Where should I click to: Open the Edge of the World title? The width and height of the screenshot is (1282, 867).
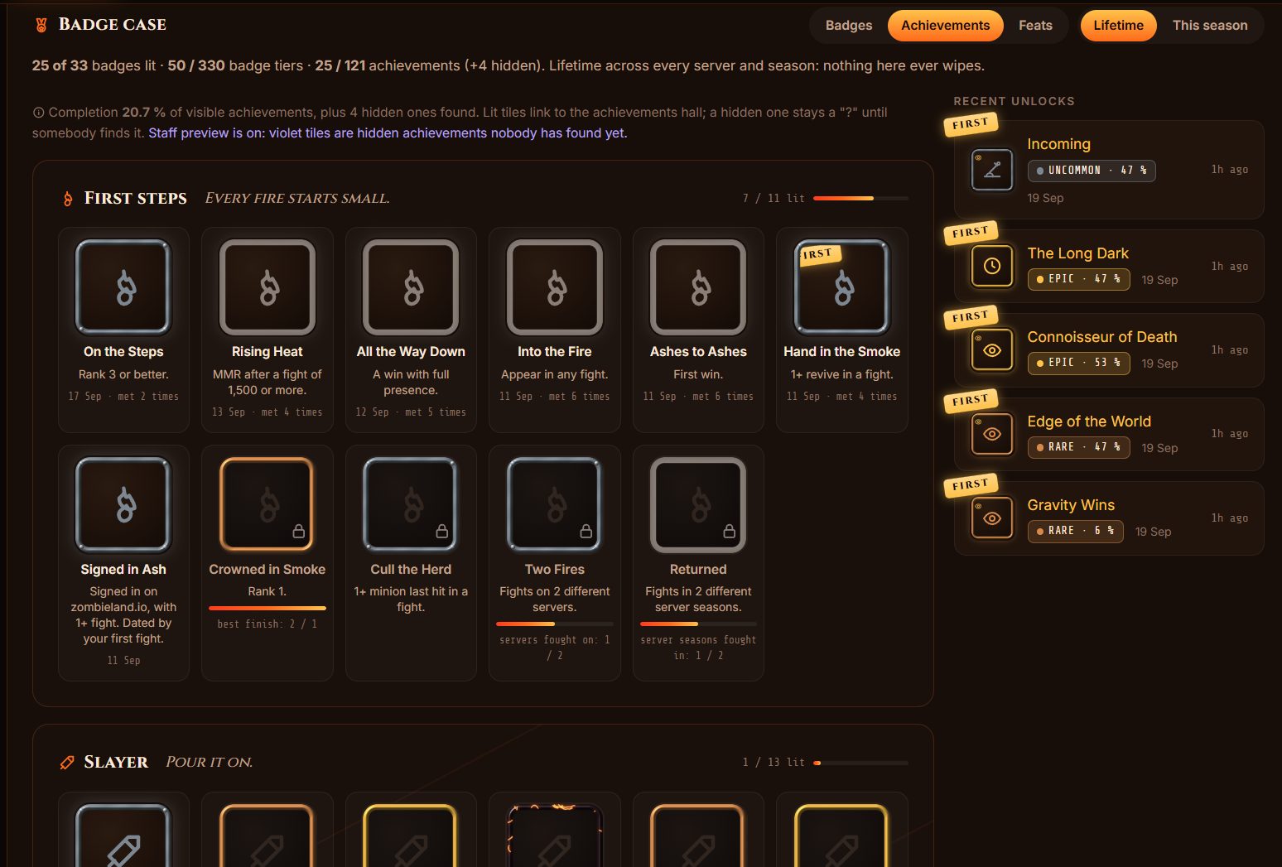[x=1089, y=421]
